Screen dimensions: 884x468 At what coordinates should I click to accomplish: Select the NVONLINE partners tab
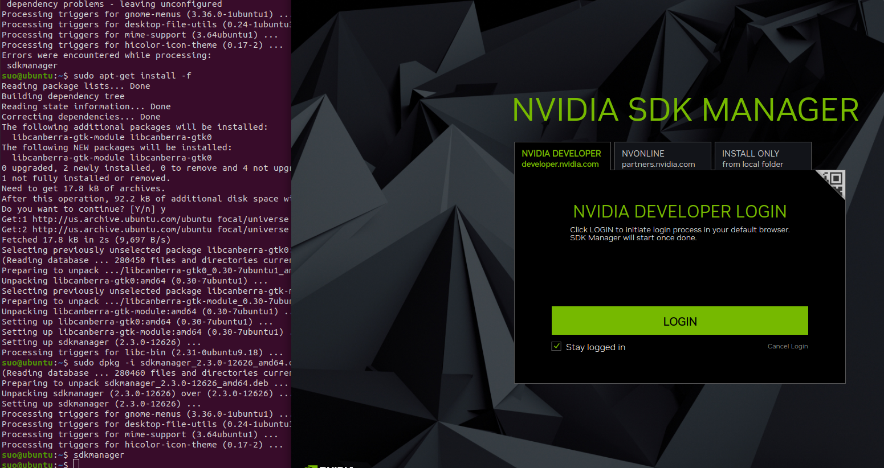pos(662,156)
